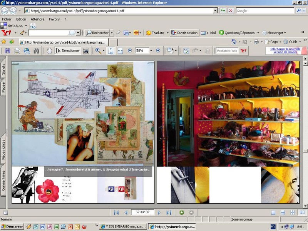Jump to the first page of PDF
The height and width of the screenshot is (231, 308).
[x=116, y=213]
